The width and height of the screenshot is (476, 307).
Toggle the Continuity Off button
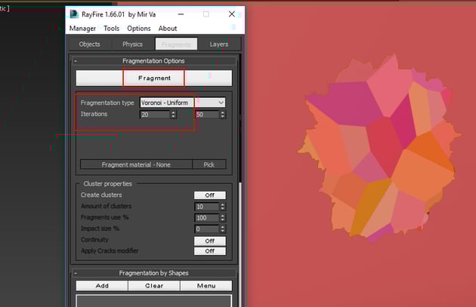tap(209, 241)
